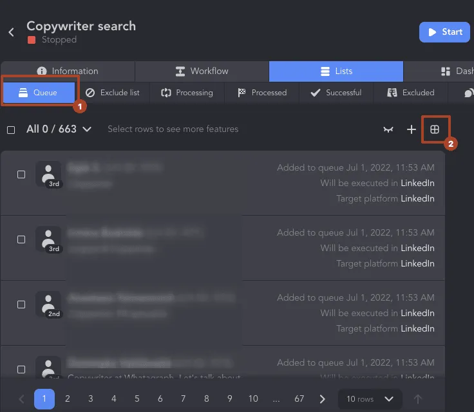Select the Queue sub-tab

(x=39, y=93)
